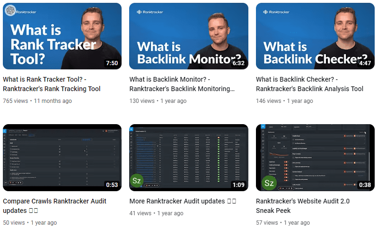The height and width of the screenshot is (228, 378).
Task: Click Ranktracker logo on Backlink Checker thumbnail
Action: (x=276, y=12)
